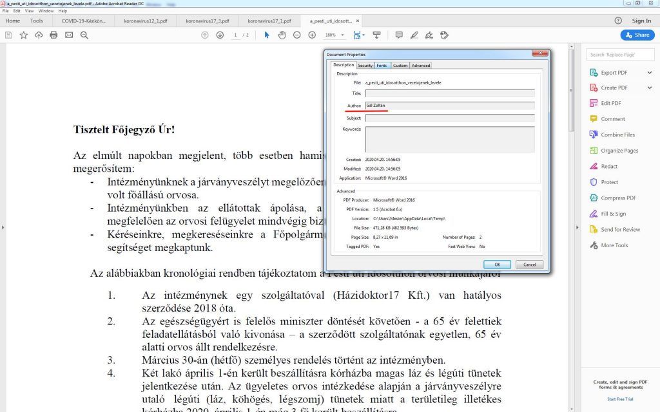Screen dimensions: 660x412
Task: Send the file by email envelope icon
Action: point(69,35)
